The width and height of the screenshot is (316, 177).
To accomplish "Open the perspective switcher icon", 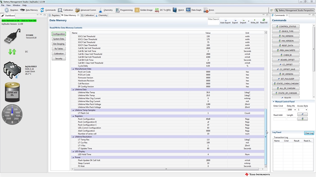I will coord(272,10).
